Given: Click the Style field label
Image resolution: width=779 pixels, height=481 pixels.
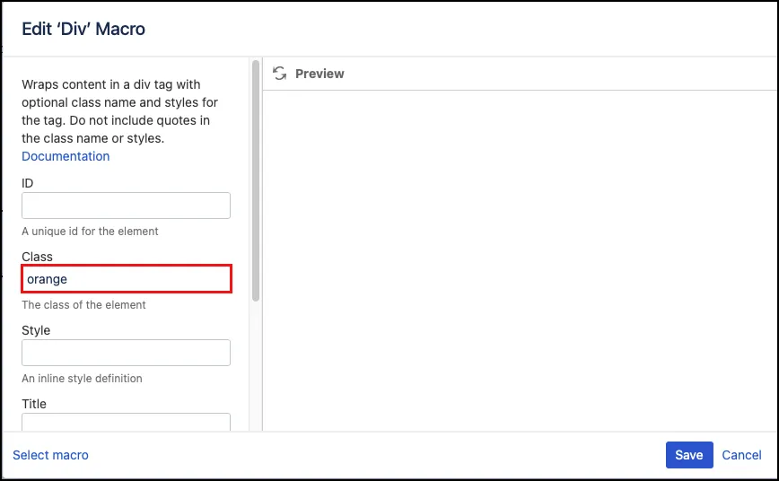Looking at the screenshot, I should 36,330.
